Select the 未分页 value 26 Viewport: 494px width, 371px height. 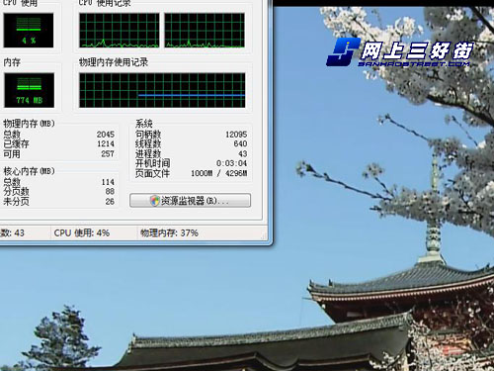point(110,202)
